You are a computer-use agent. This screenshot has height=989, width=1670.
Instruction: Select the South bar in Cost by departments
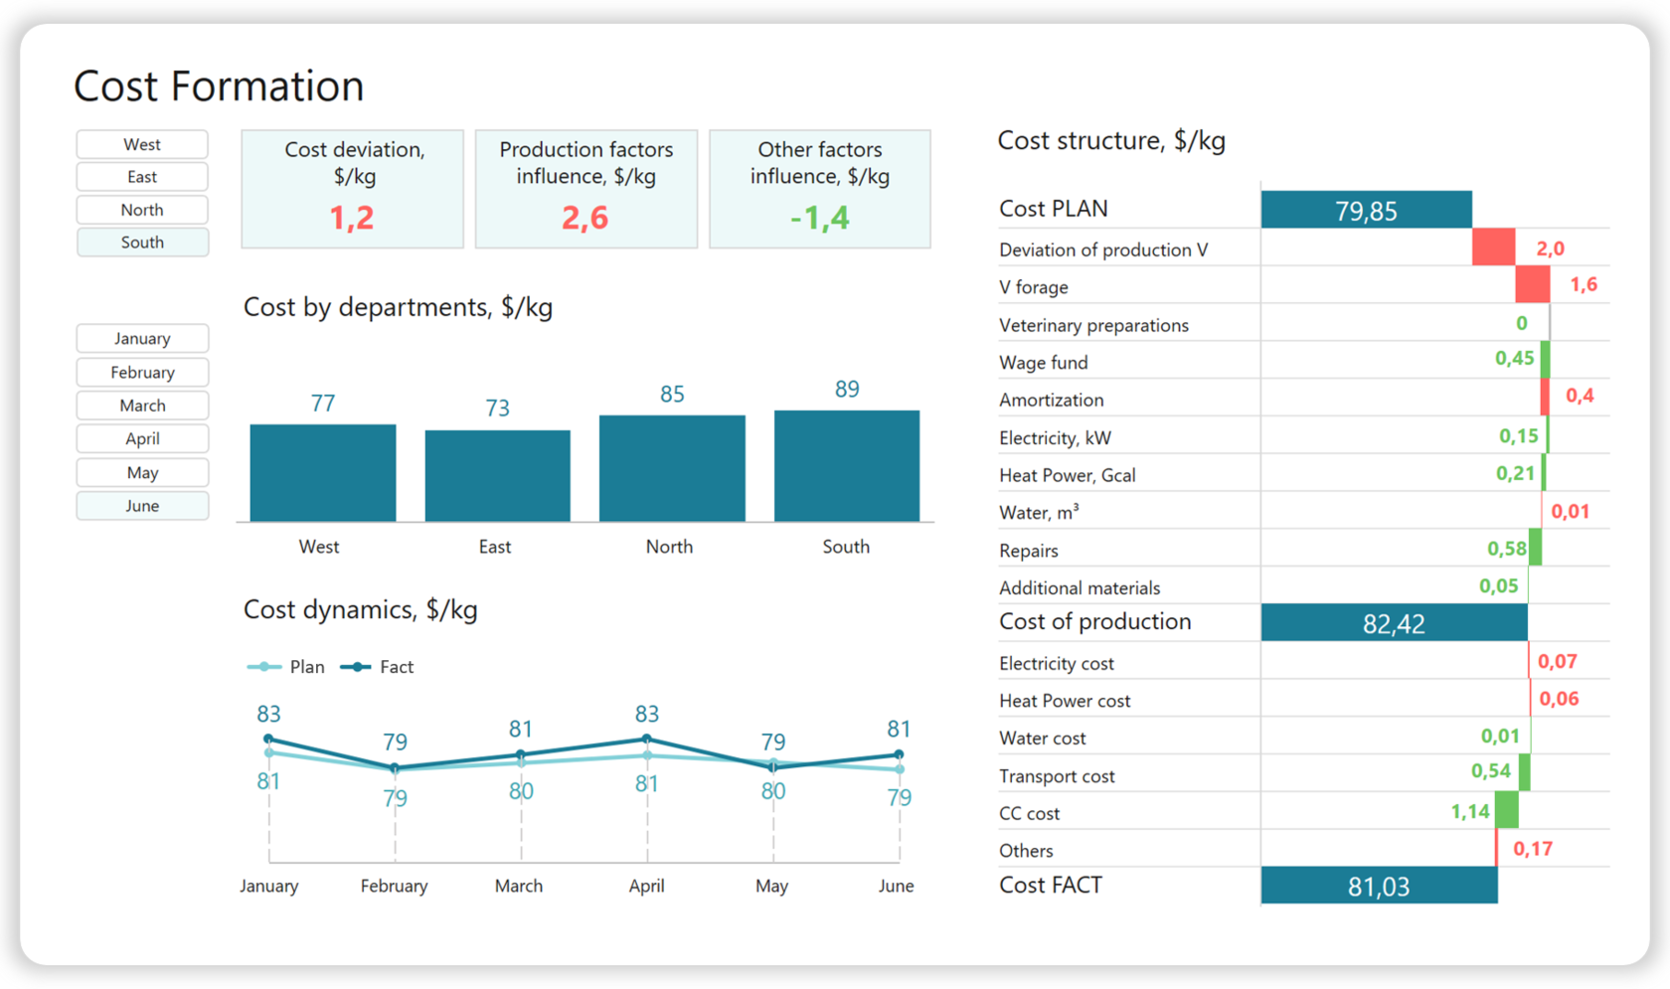pyautogui.click(x=846, y=465)
